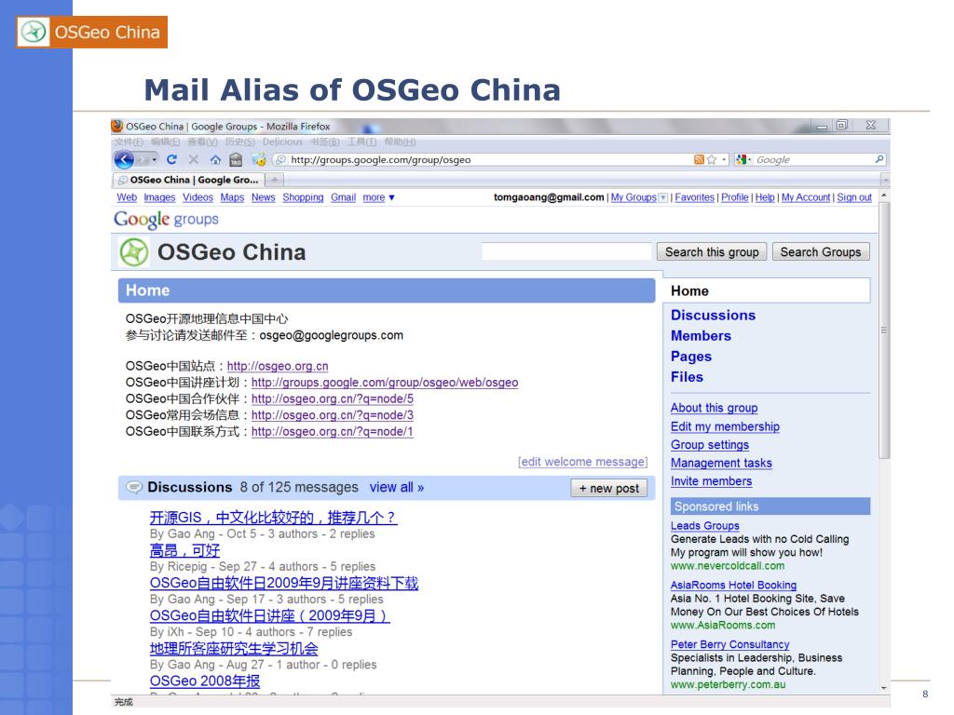The height and width of the screenshot is (715, 954).
Task: Open the 工具(T) menu
Action: (x=362, y=142)
